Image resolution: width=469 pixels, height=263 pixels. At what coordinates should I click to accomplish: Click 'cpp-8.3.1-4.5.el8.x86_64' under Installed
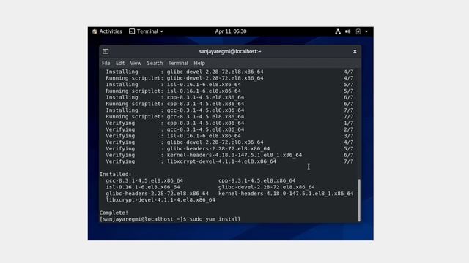(256, 180)
